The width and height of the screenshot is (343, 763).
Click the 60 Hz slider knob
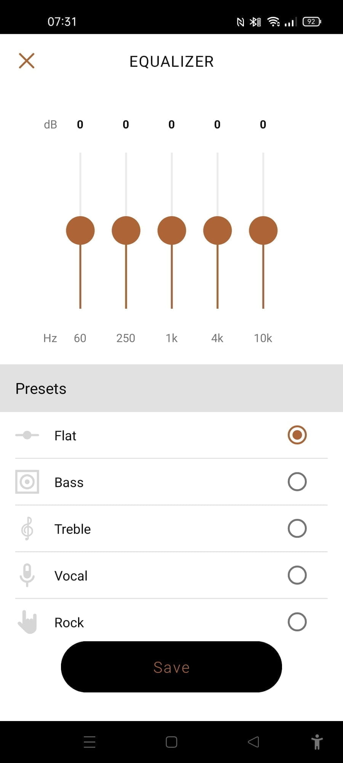click(80, 230)
